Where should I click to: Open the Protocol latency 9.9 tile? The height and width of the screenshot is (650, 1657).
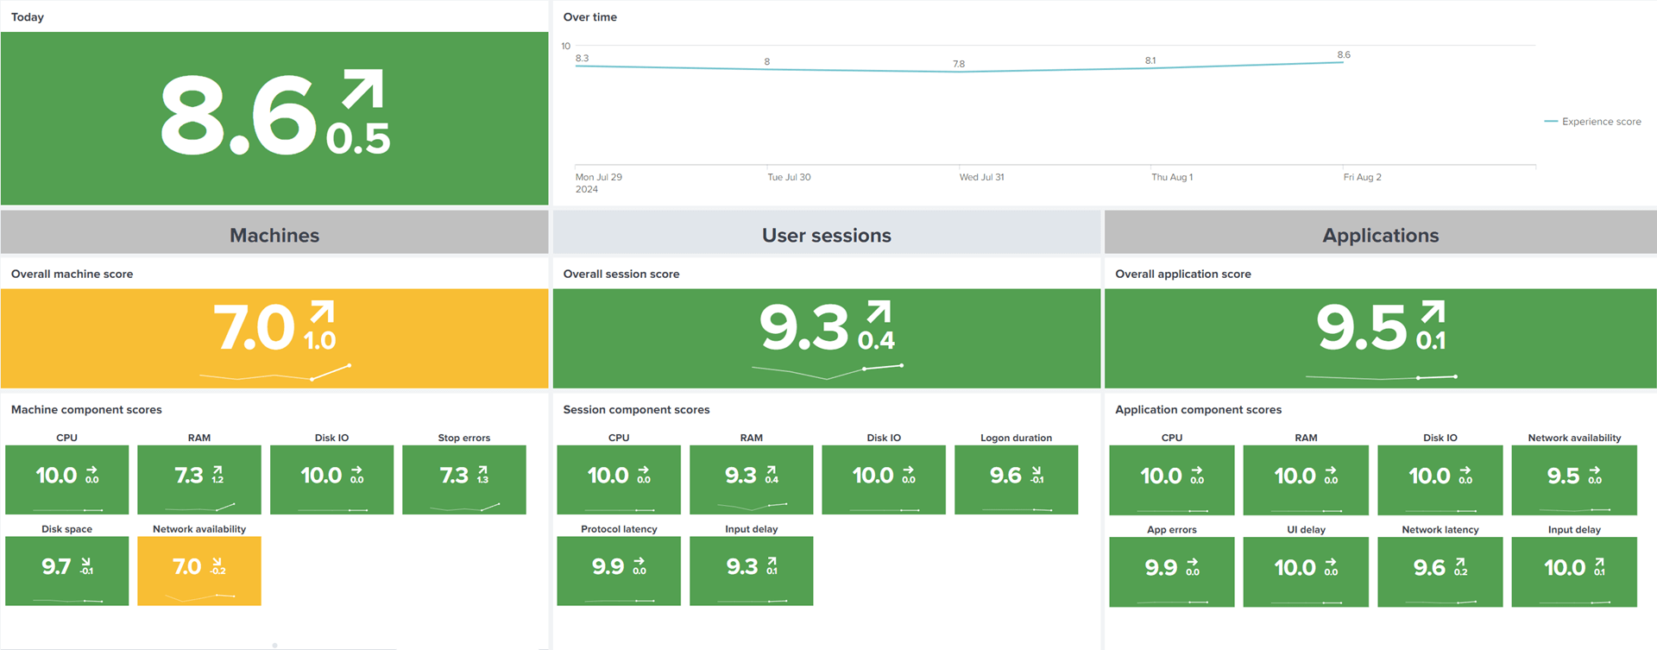pyautogui.click(x=619, y=571)
